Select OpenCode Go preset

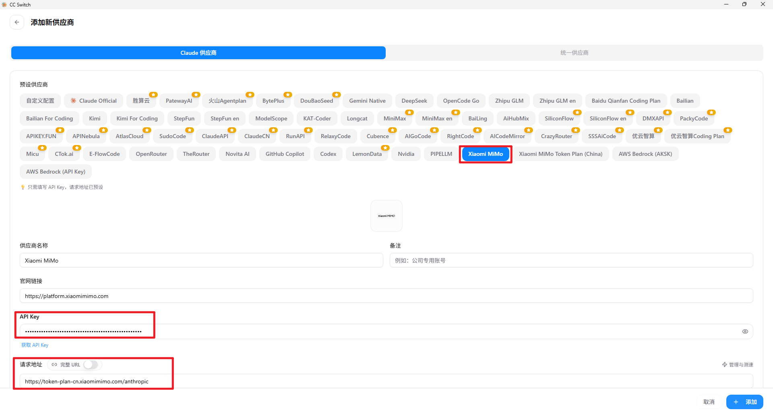coord(461,101)
